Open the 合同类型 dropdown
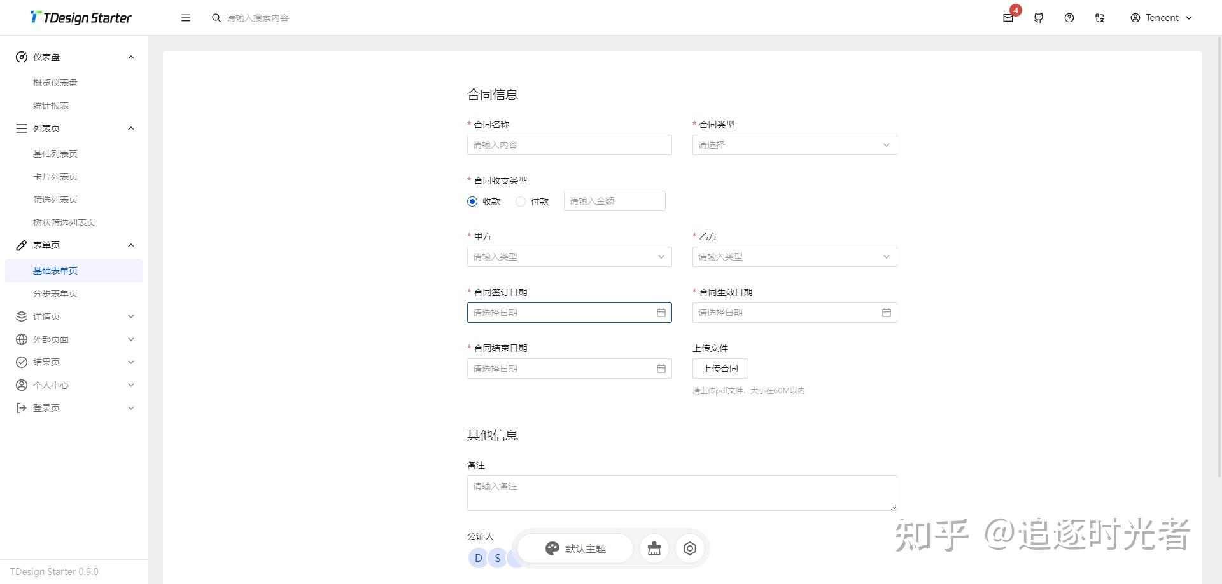This screenshot has width=1222, height=584. pyautogui.click(x=795, y=145)
